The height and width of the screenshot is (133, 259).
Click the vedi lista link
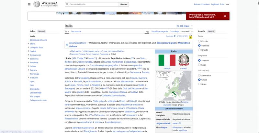(x=183, y=130)
